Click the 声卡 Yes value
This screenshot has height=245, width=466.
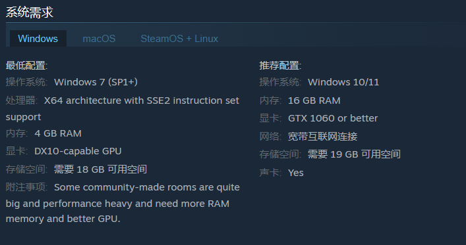click(x=296, y=173)
